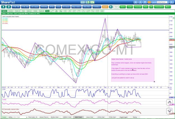
Task: Open the FTSE 350 list
Action: [x=25, y=7]
